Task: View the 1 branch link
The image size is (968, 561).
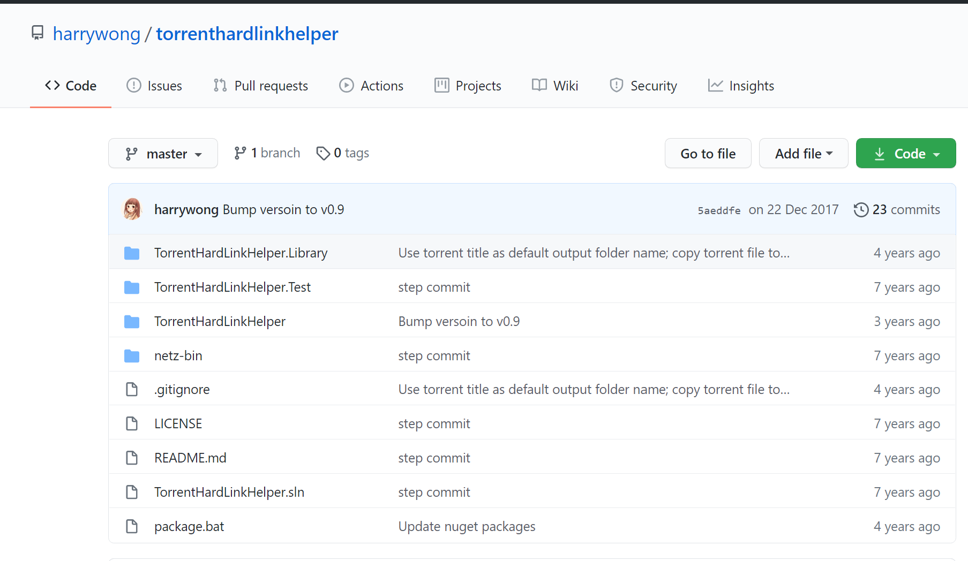Action: 267,153
